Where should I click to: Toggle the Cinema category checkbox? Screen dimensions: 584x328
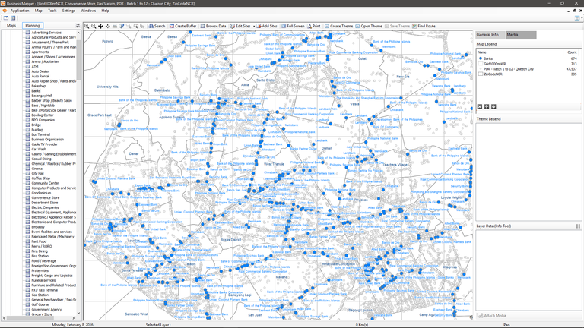click(x=27, y=169)
